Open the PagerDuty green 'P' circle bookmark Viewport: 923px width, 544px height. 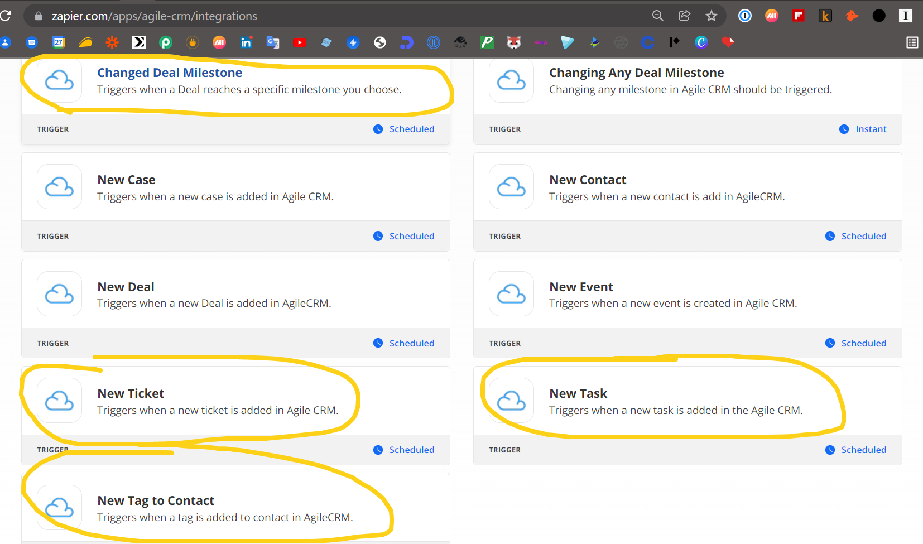pos(166,42)
